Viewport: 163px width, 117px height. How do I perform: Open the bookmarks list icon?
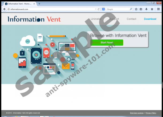coord(141,9)
